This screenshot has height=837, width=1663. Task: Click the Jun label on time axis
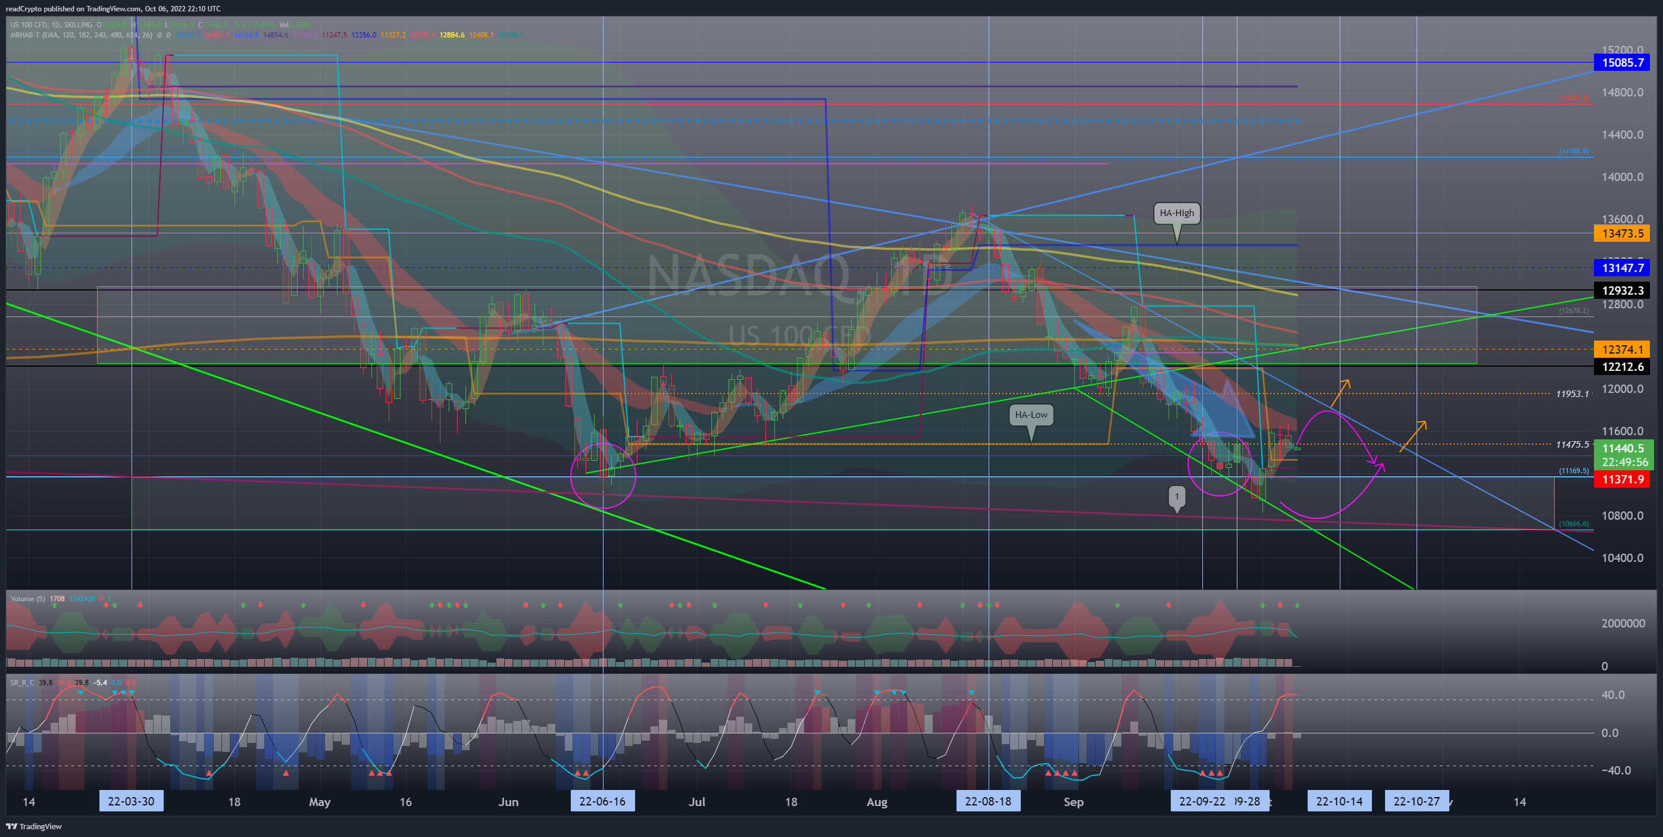pyautogui.click(x=509, y=802)
